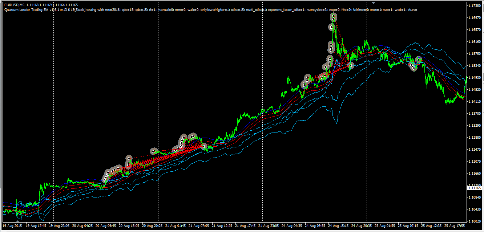
Task: Click time axis label 21 Aug 17:45
Action: [x=246, y=225]
